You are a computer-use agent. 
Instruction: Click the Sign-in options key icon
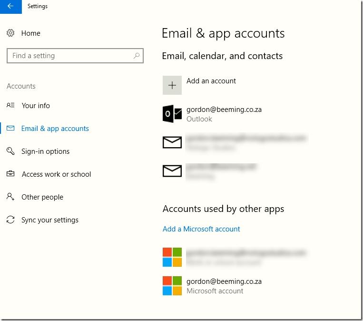pos(10,151)
